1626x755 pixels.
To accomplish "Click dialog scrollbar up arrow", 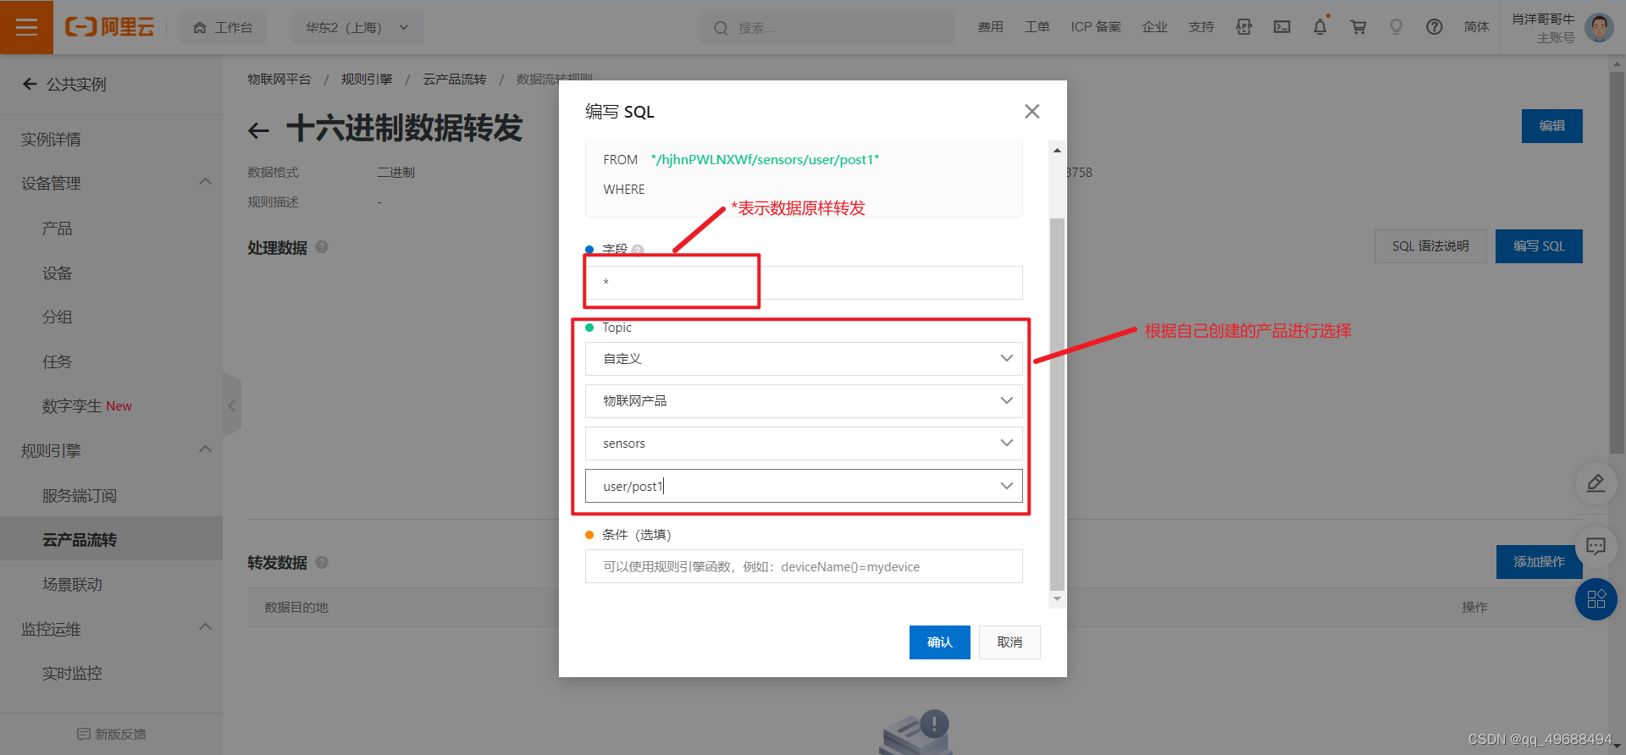I will pyautogui.click(x=1057, y=150).
